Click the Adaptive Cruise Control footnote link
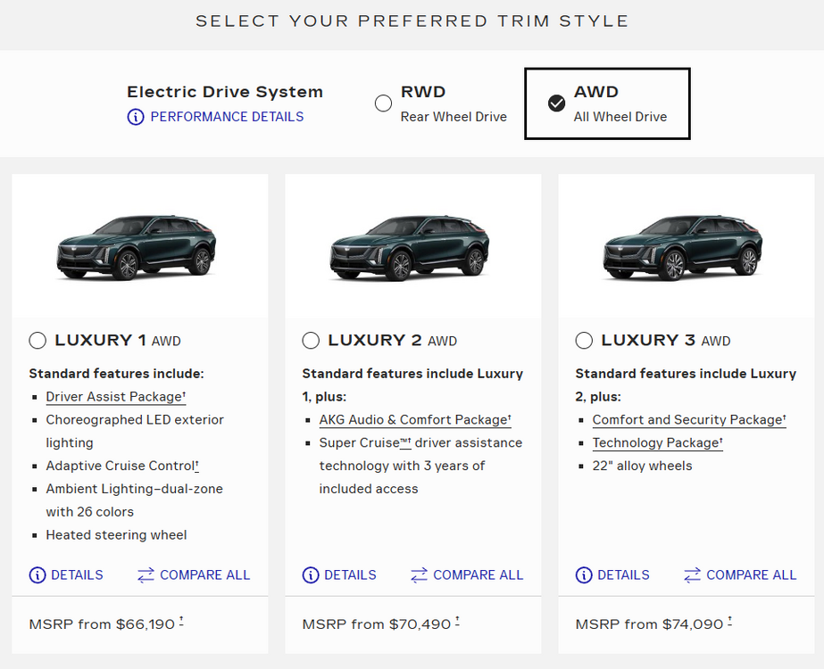 click(196, 467)
